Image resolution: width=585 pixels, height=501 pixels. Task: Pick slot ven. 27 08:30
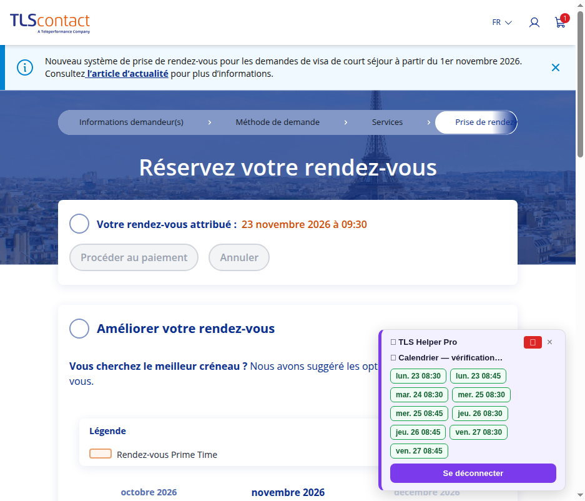click(479, 432)
